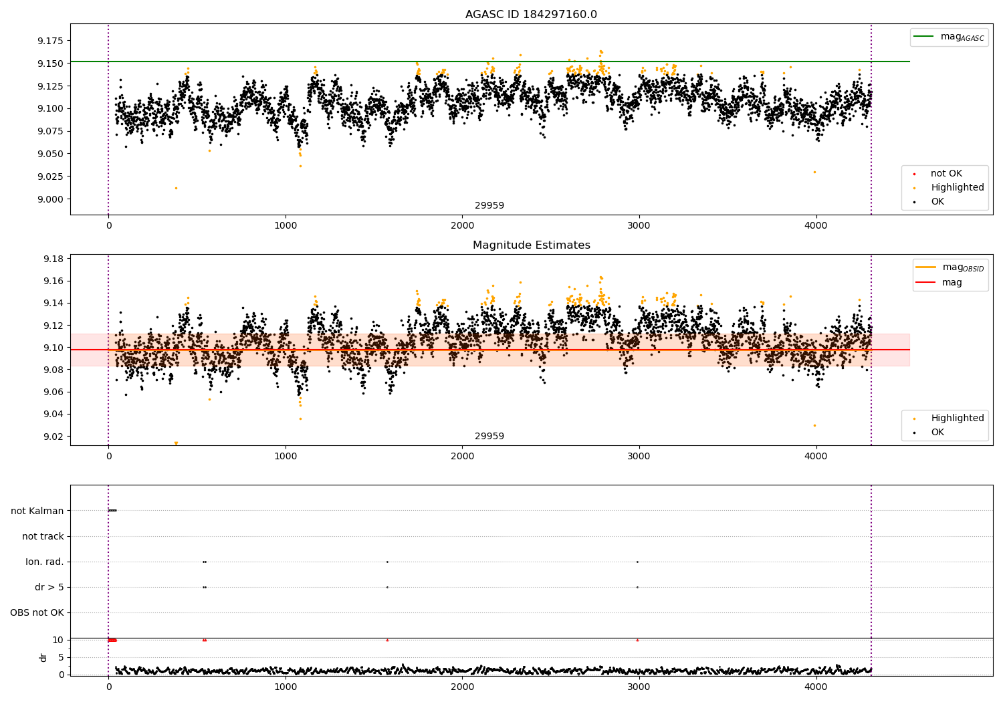Select the 'AGASC ID 184297160.0' plot title
The height and width of the screenshot is (702, 1003).
[531, 15]
